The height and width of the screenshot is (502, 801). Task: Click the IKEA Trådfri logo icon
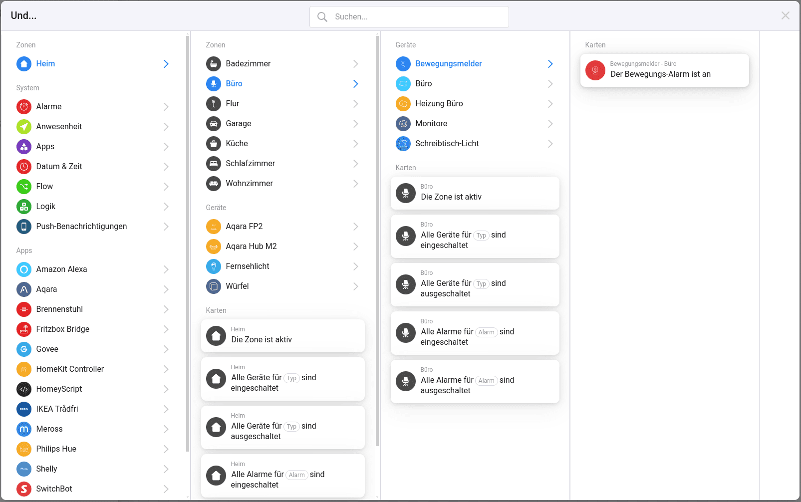pos(23,409)
